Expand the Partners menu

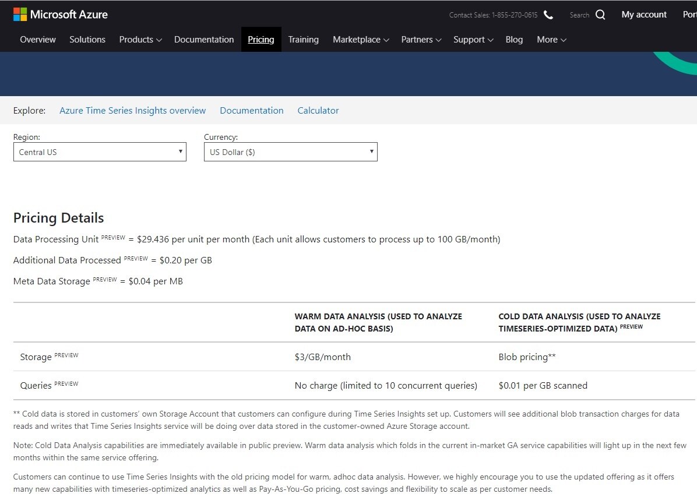click(421, 40)
